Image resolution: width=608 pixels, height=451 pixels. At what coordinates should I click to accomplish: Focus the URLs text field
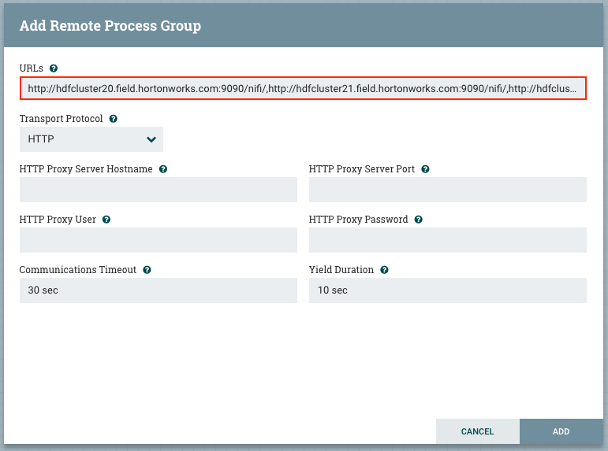(x=303, y=89)
